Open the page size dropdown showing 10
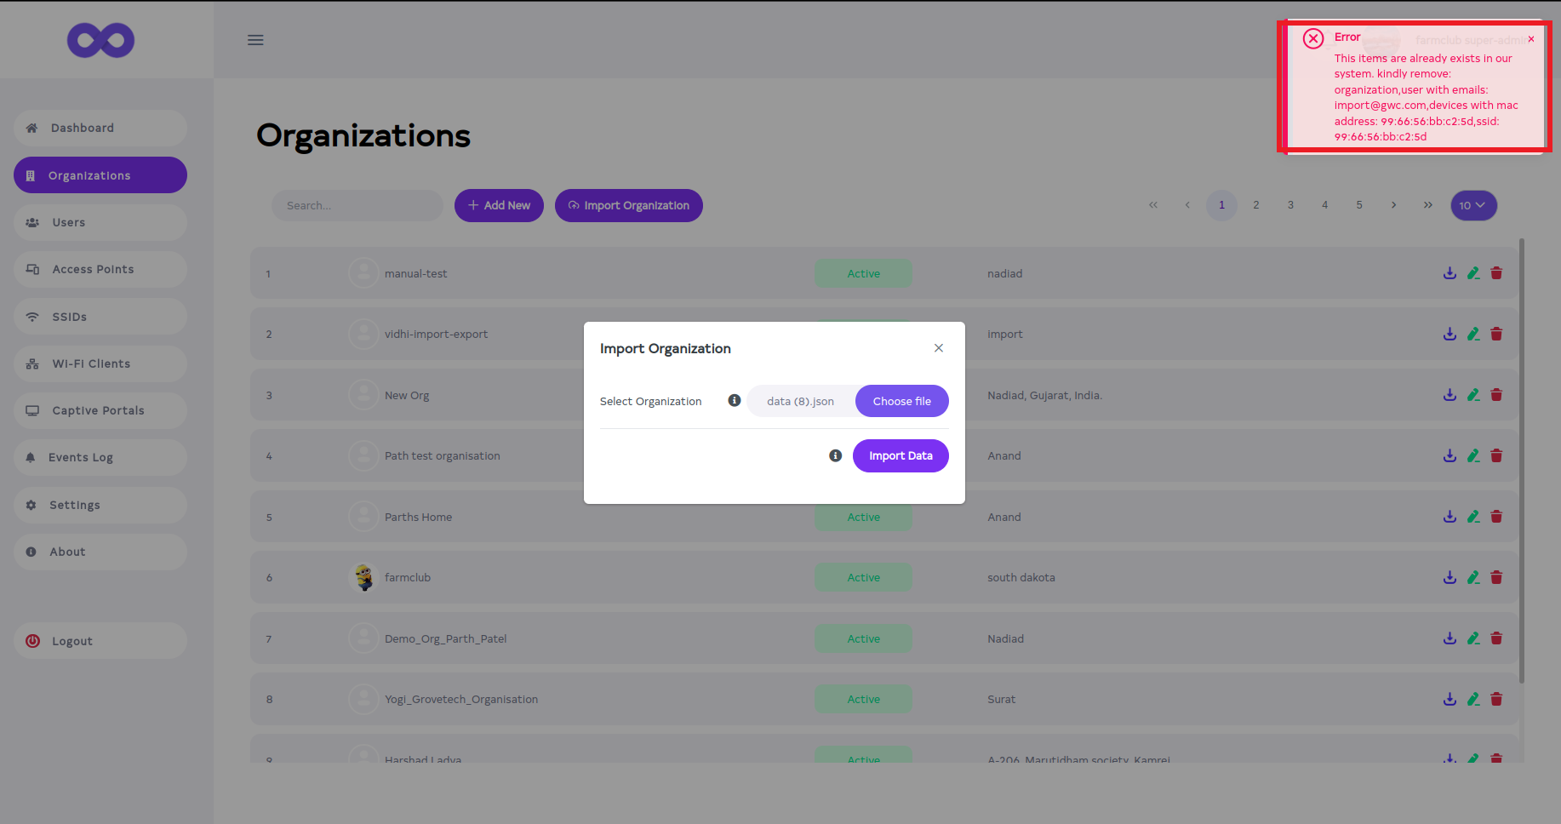 (1472, 205)
